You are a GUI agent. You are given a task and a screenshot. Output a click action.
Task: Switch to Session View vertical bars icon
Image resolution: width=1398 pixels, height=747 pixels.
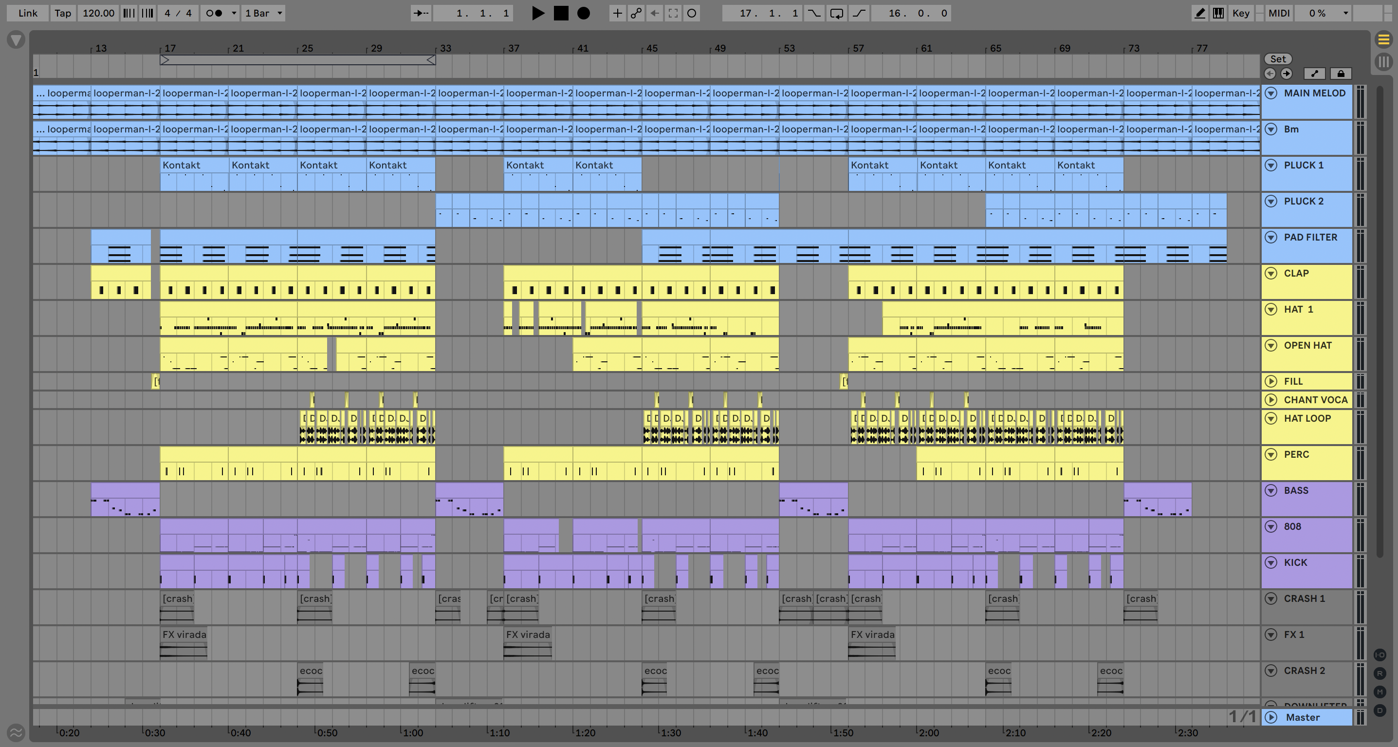(x=1383, y=61)
